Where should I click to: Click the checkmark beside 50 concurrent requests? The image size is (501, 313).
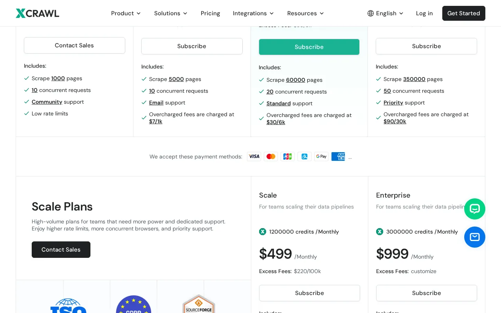(378, 91)
